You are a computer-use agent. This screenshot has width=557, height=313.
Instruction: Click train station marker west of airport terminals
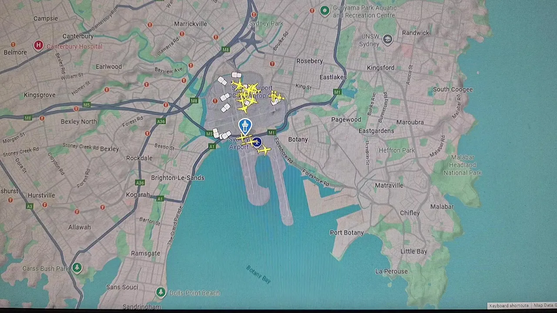(x=215, y=101)
